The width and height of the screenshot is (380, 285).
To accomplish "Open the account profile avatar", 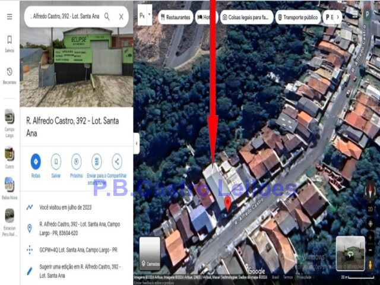I will coord(368,14).
